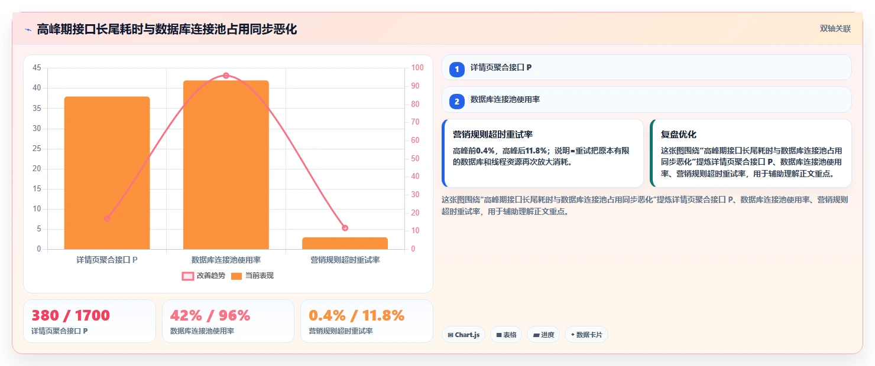Click 高峰前0.4%，高峰后11.8% description text
The image size is (875, 366).
(541, 156)
